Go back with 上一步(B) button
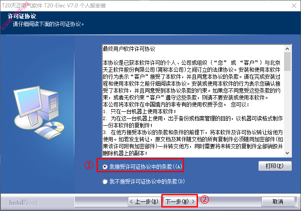Image resolution: width=301 pixels, height=211 pixels. 144,201
